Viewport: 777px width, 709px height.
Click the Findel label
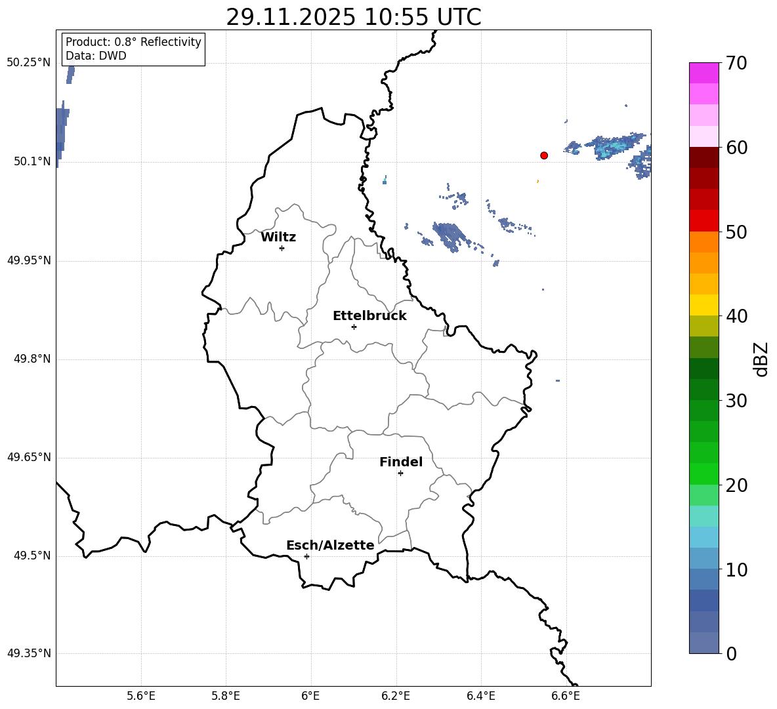pos(401,462)
